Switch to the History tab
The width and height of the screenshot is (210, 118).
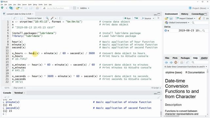pyautogui.click(x=184, y=14)
